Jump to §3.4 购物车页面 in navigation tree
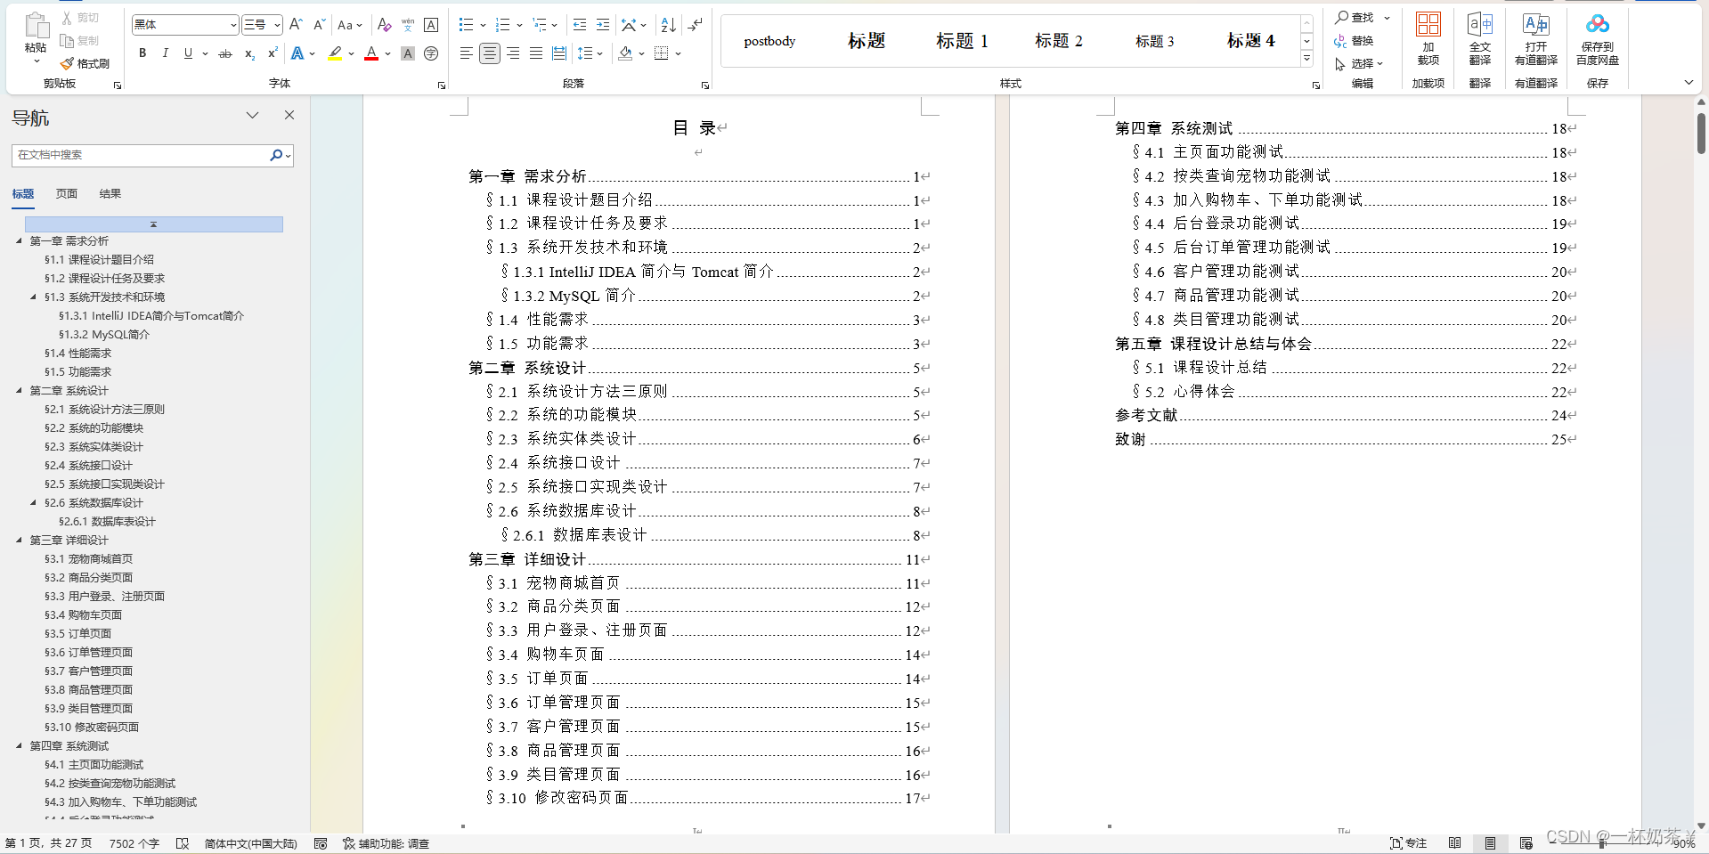Screen dimensions: 1709x854 pyautogui.click(x=83, y=614)
